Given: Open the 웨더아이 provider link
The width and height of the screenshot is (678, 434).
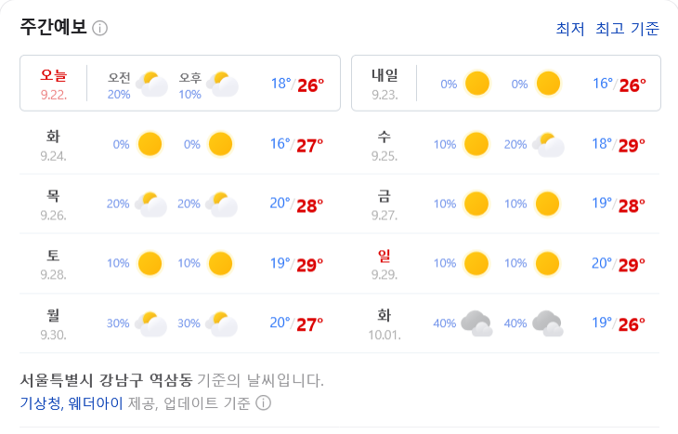Looking at the screenshot, I should [x=96, y=403].
